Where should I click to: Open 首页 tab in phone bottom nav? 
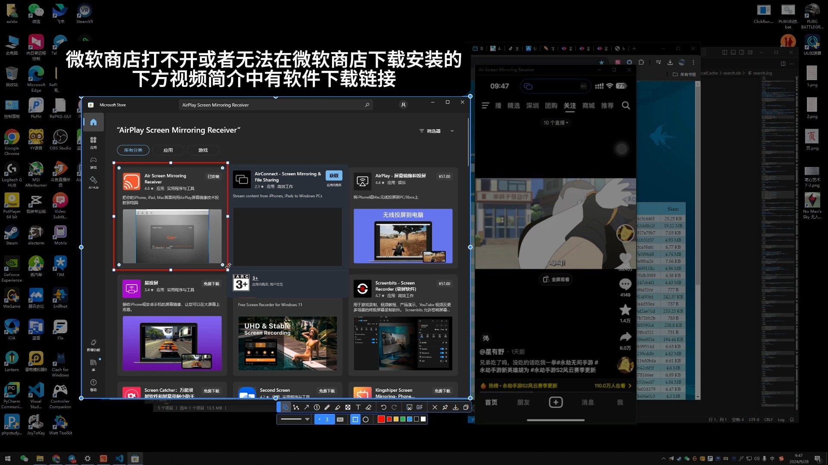click(x=491, y=402)
